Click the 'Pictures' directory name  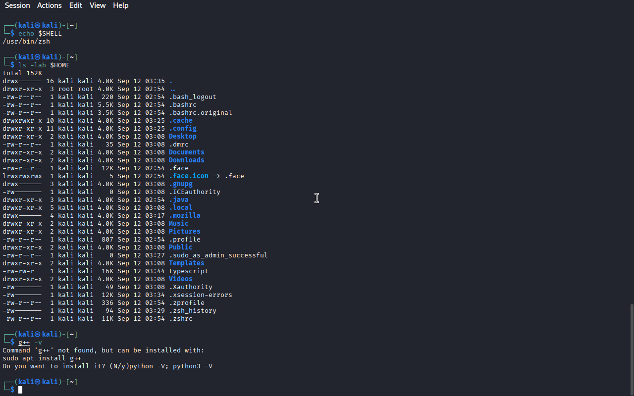185,232
